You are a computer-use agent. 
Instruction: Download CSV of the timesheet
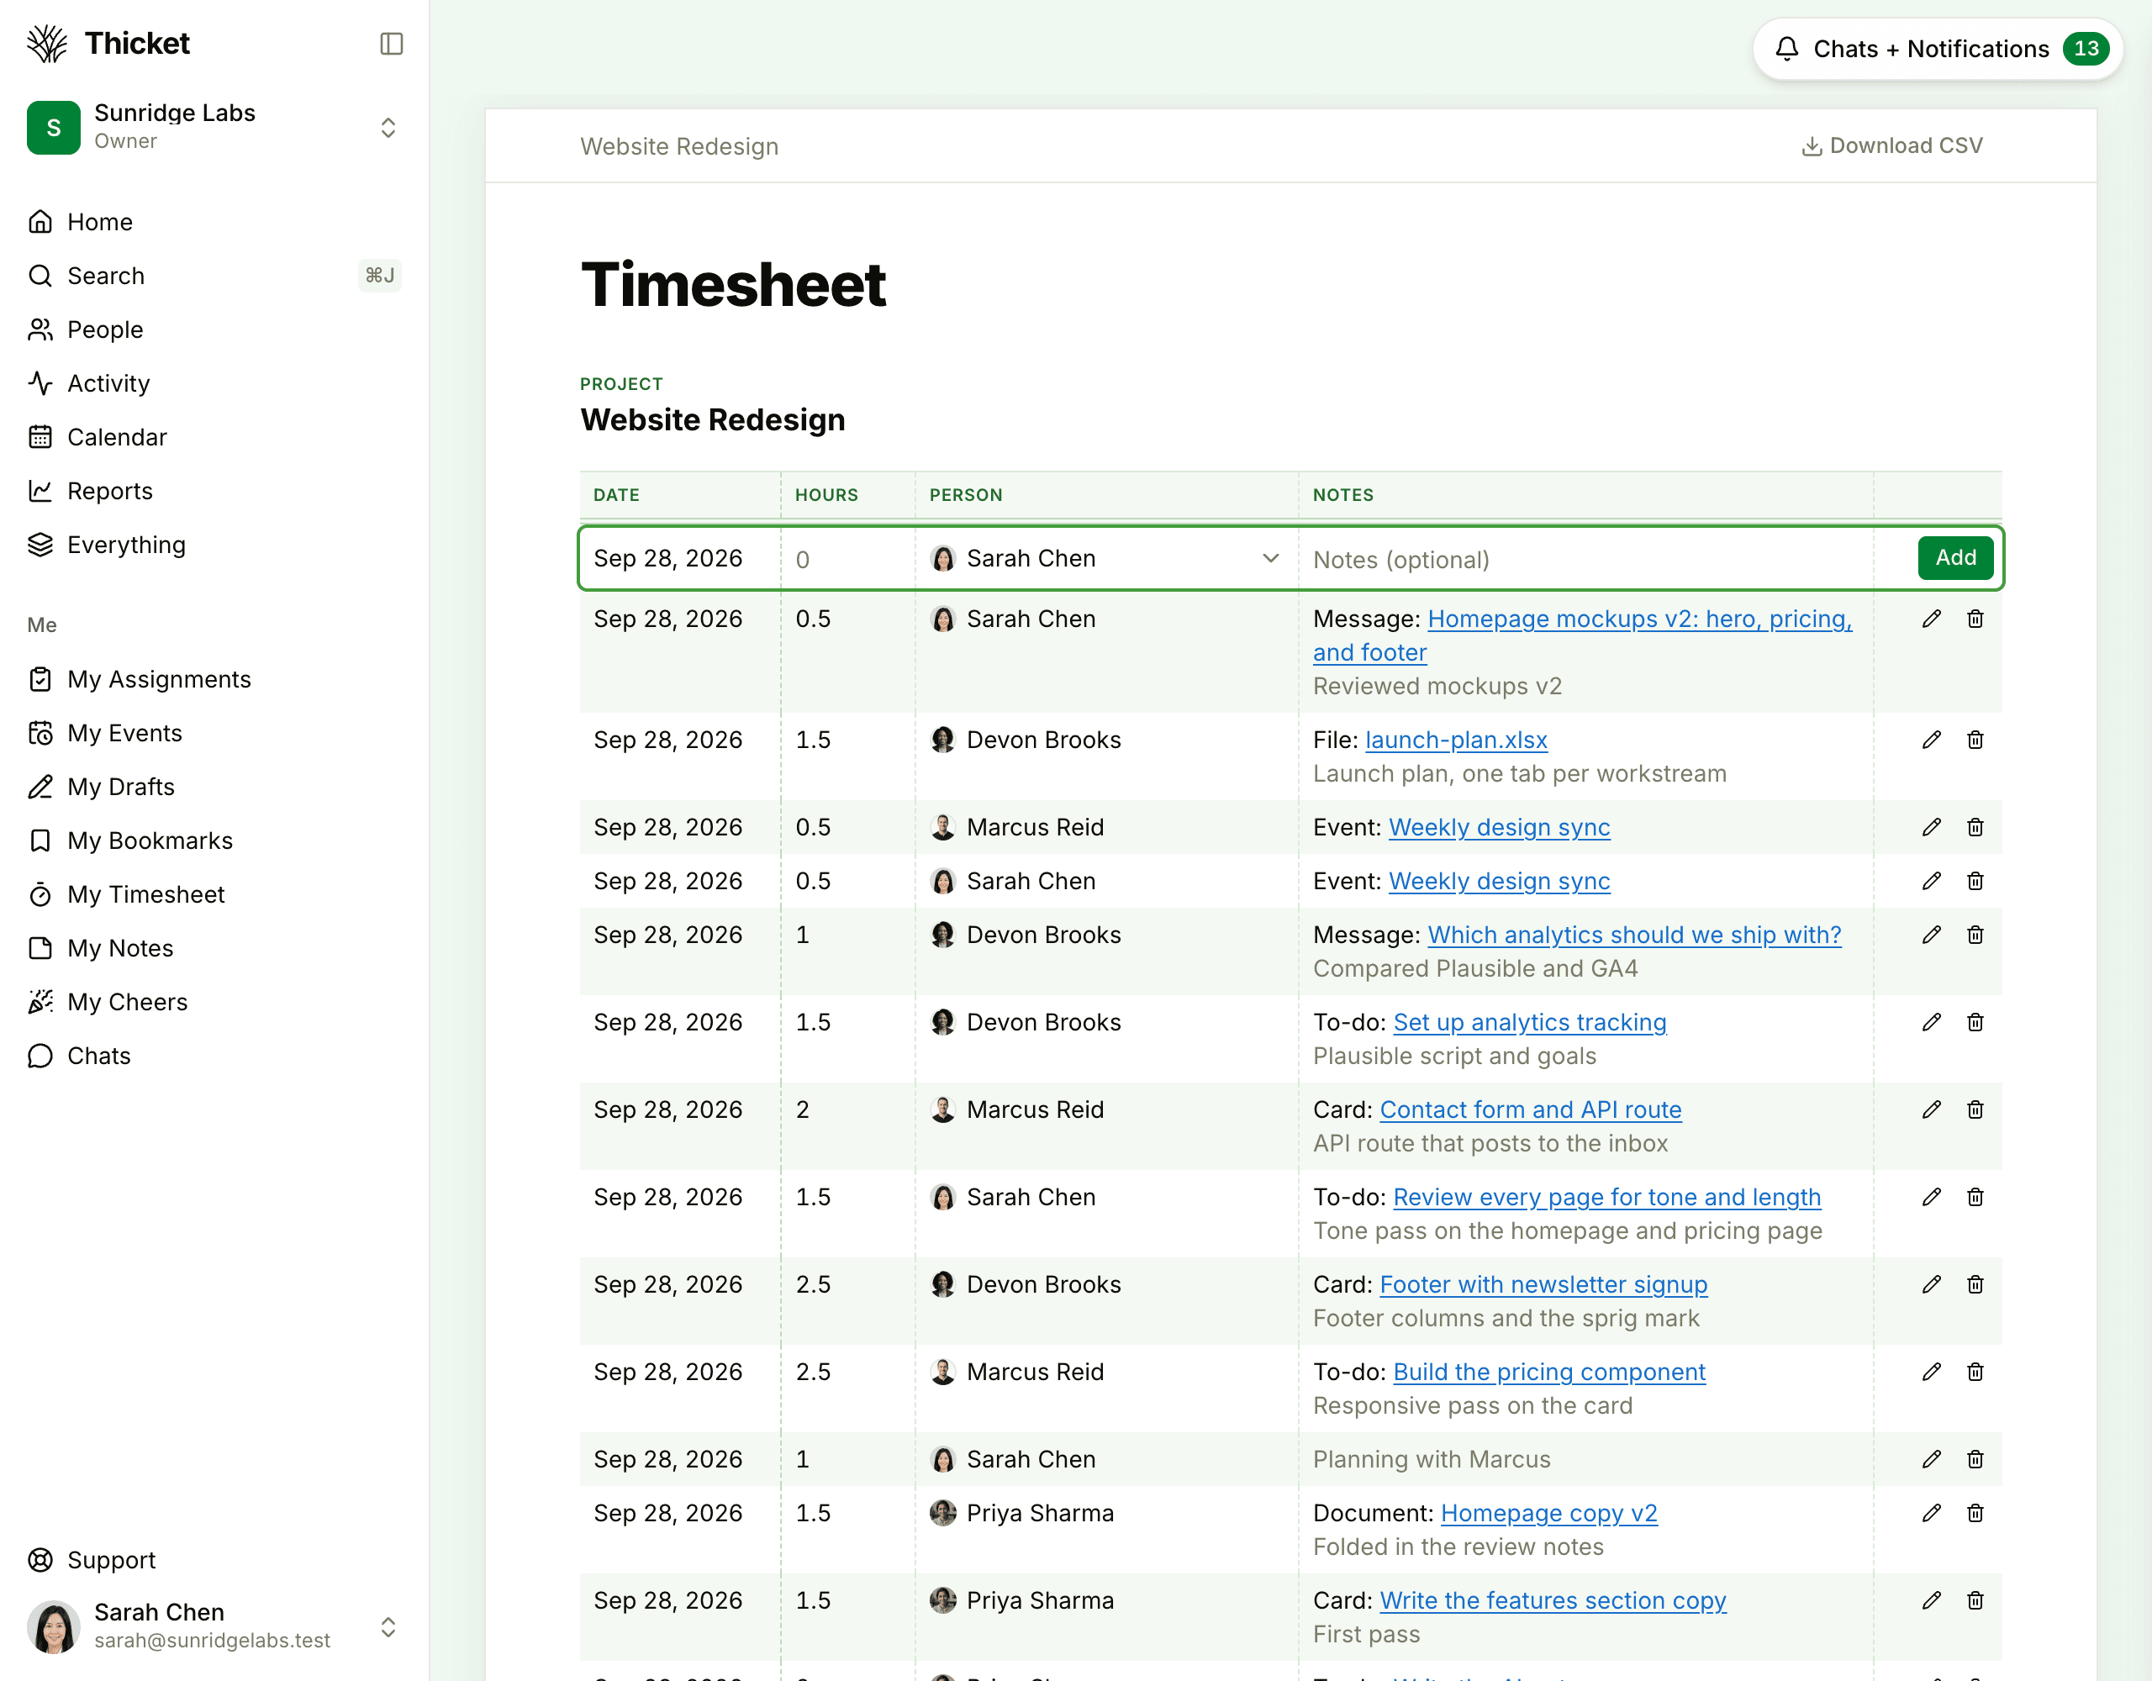tap(1892, 146)
